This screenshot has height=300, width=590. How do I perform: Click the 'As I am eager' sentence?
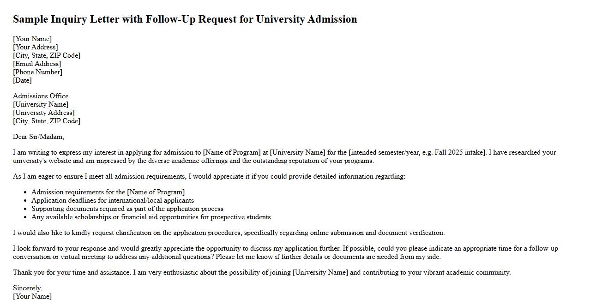coord(209,176)
